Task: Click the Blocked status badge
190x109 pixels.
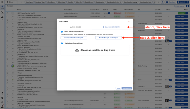Action: pyautogui.click(x=117, y=13)
